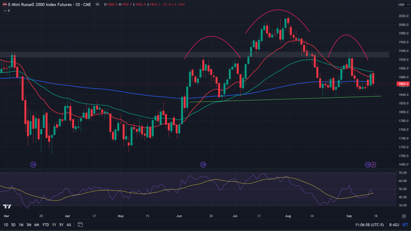
Task: Switch to the 6M date range
Action: [37, 224]
